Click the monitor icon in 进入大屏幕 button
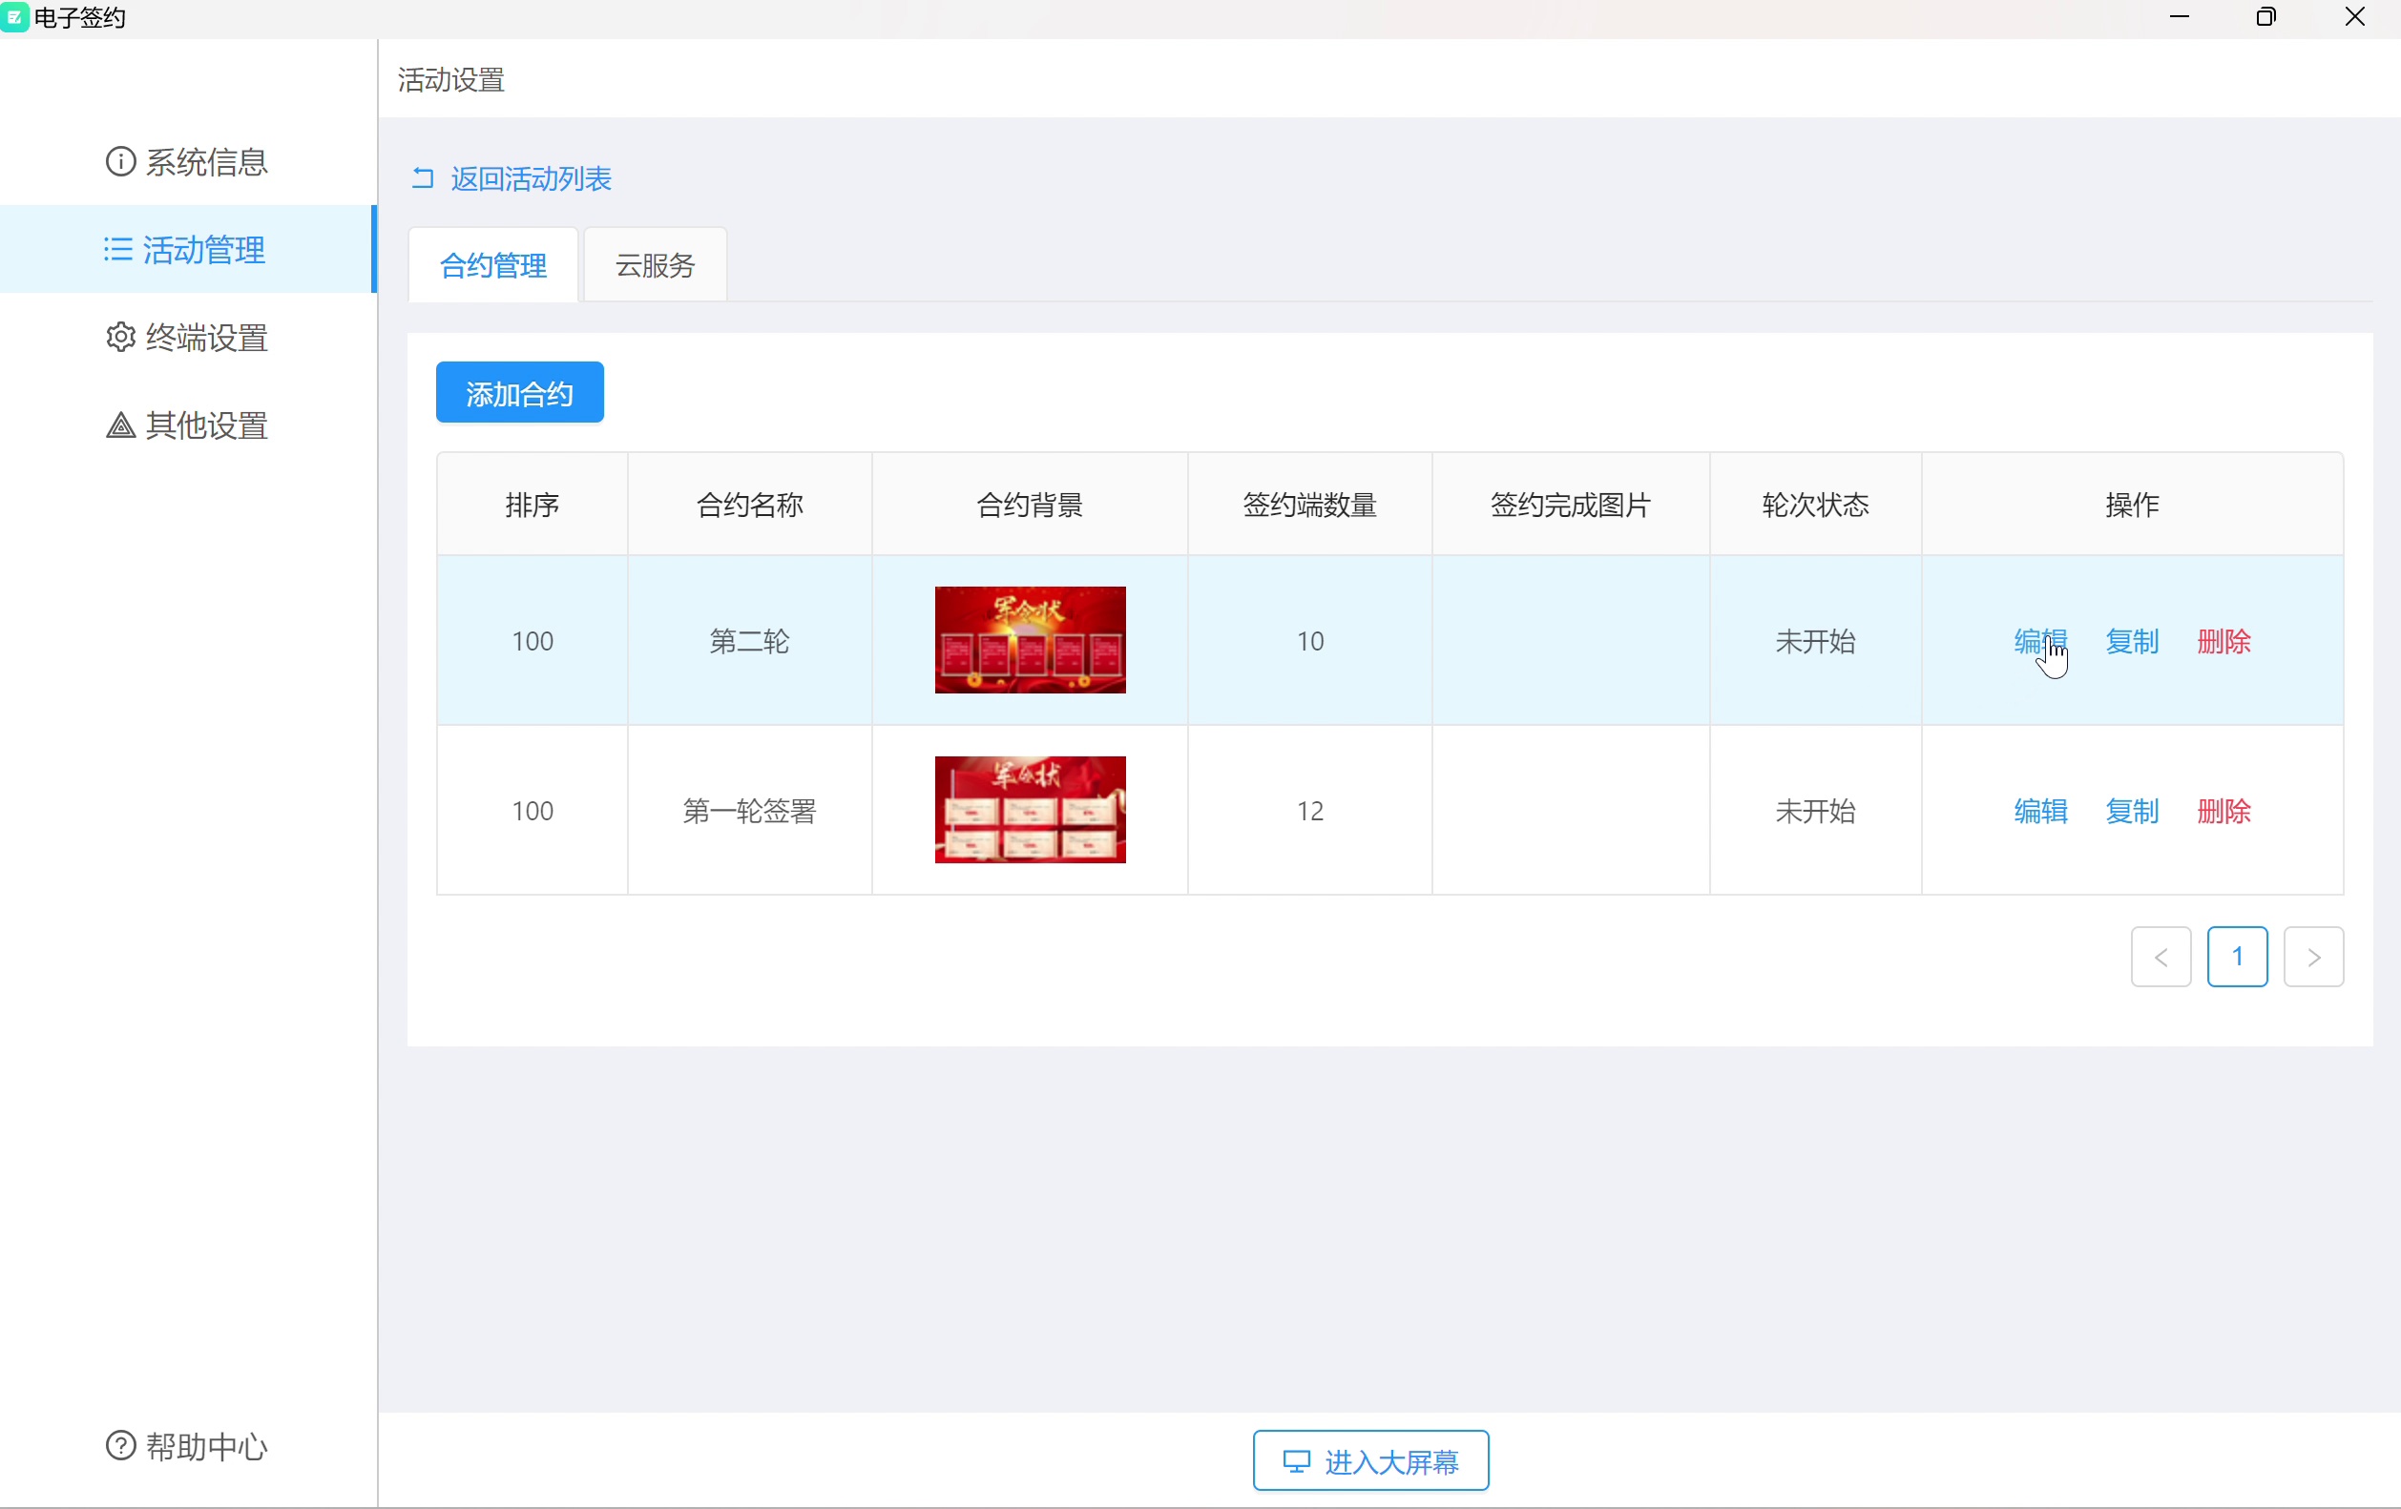 [x=1295, y=1461]
